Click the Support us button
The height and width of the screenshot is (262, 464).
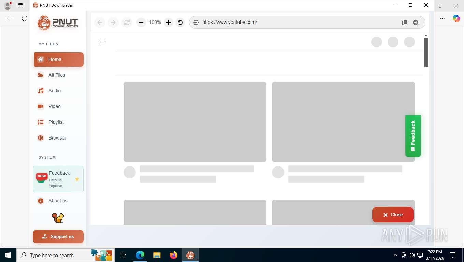pyautogui.click(x=58, y=236)
